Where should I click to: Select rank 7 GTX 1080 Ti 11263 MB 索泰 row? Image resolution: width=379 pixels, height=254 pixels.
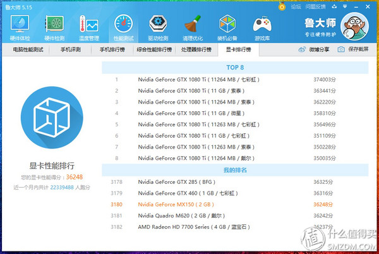point(235,147)
